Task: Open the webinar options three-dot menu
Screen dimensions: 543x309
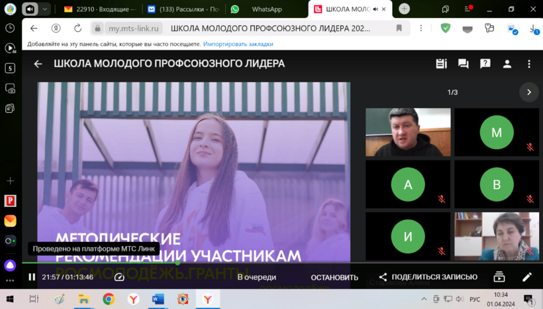Action: pos(529,64)
